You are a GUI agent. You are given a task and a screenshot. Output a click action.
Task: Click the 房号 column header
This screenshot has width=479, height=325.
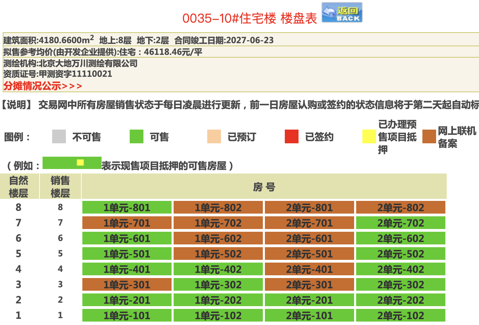(x=264, y=186)
